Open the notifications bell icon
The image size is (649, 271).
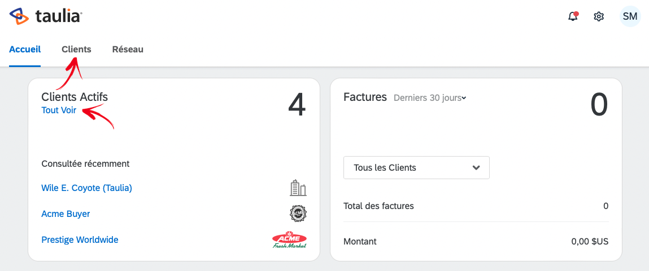(x=573, y=16)
